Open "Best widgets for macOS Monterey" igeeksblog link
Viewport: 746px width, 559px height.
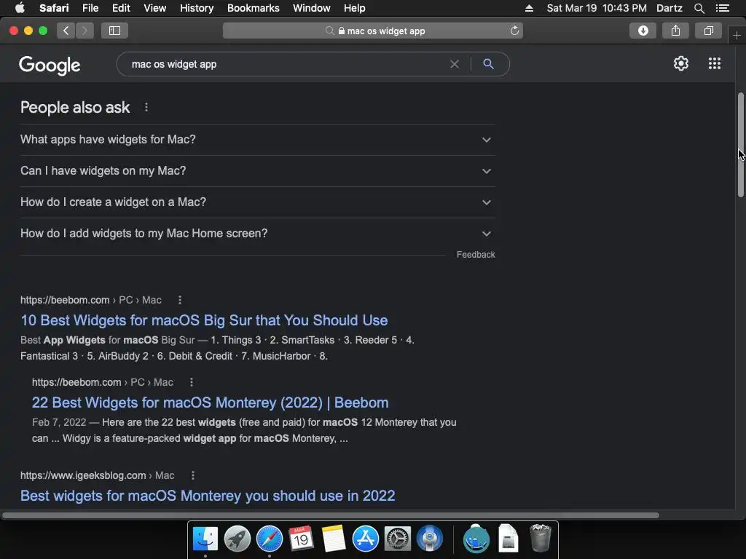pyautogui.click(x=208, y=496)
